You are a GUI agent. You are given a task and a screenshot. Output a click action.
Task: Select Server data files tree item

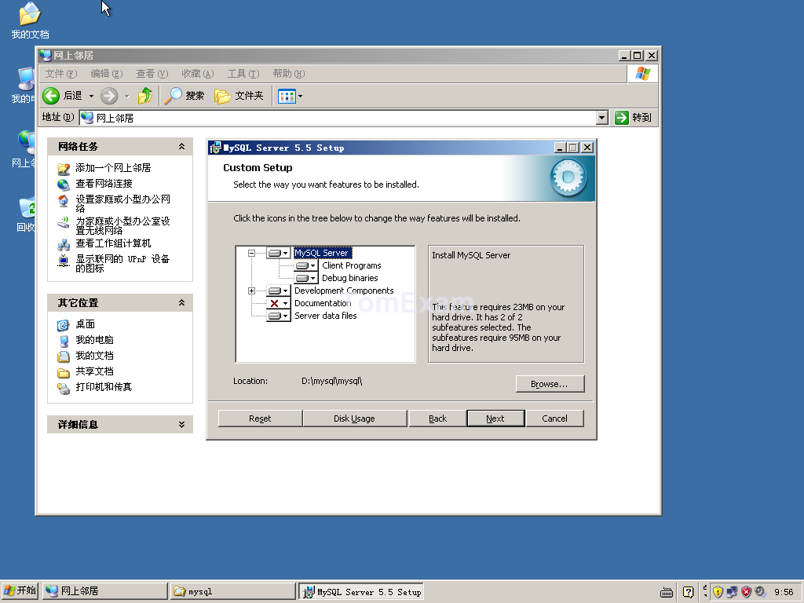point(325,316)
